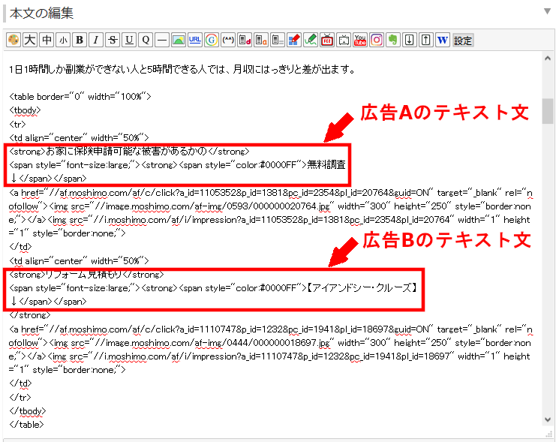This screenshot has width=556, height=442.
Task: Open Google search insert tool
Action: click(212, 40)
